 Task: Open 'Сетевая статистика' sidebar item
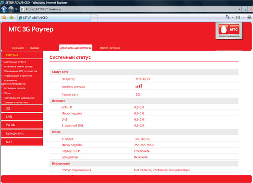click(x=16, y=102)
